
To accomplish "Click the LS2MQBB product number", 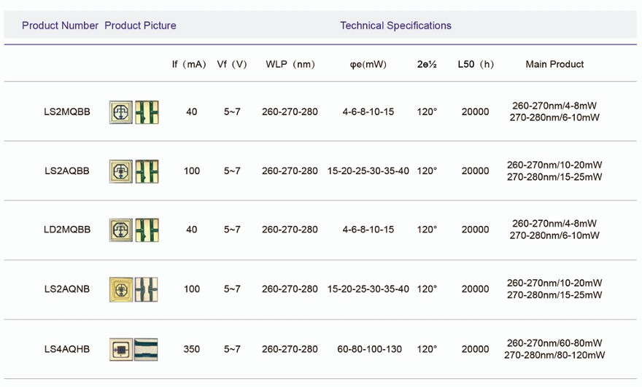I will coord(67,112).
